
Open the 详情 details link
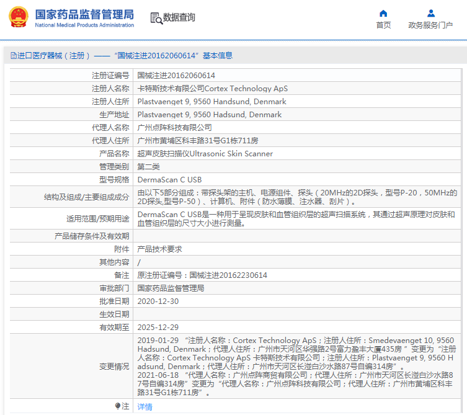point(145,407)
